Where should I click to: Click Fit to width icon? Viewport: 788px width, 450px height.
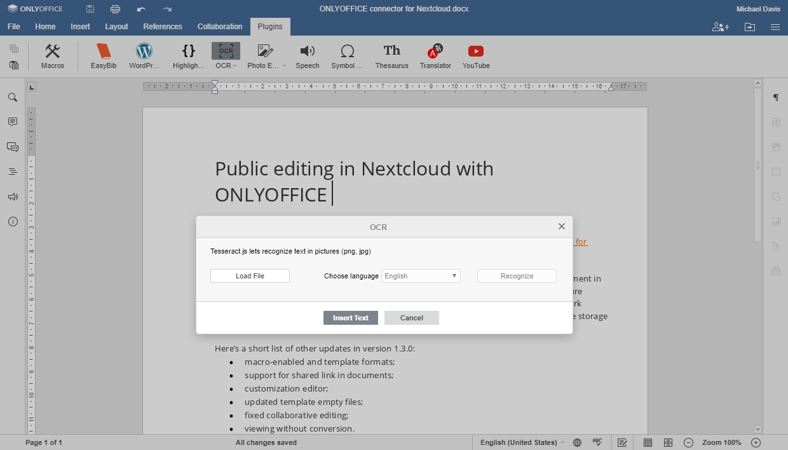[x=668, y=442]
